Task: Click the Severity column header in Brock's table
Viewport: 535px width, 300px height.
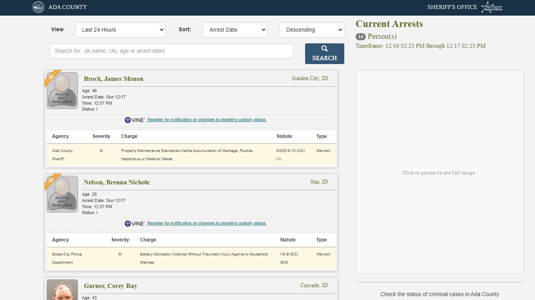Action: tap(101, 136)
